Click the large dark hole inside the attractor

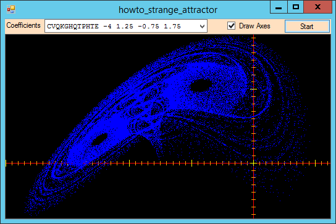click(x=201, y=86)
